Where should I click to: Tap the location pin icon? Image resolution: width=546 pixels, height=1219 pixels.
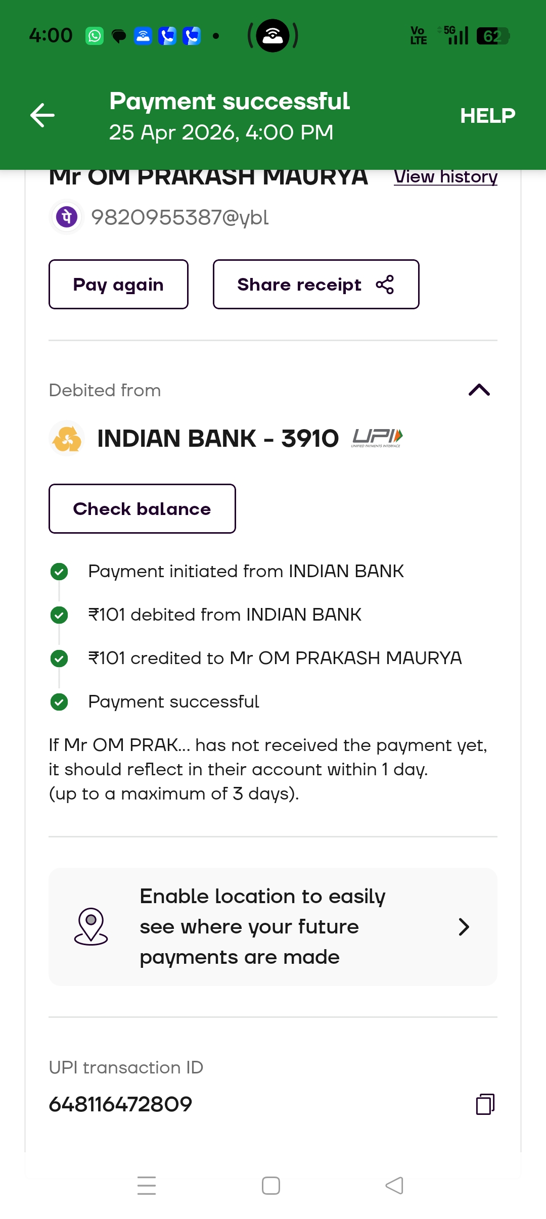coord(91,926)
